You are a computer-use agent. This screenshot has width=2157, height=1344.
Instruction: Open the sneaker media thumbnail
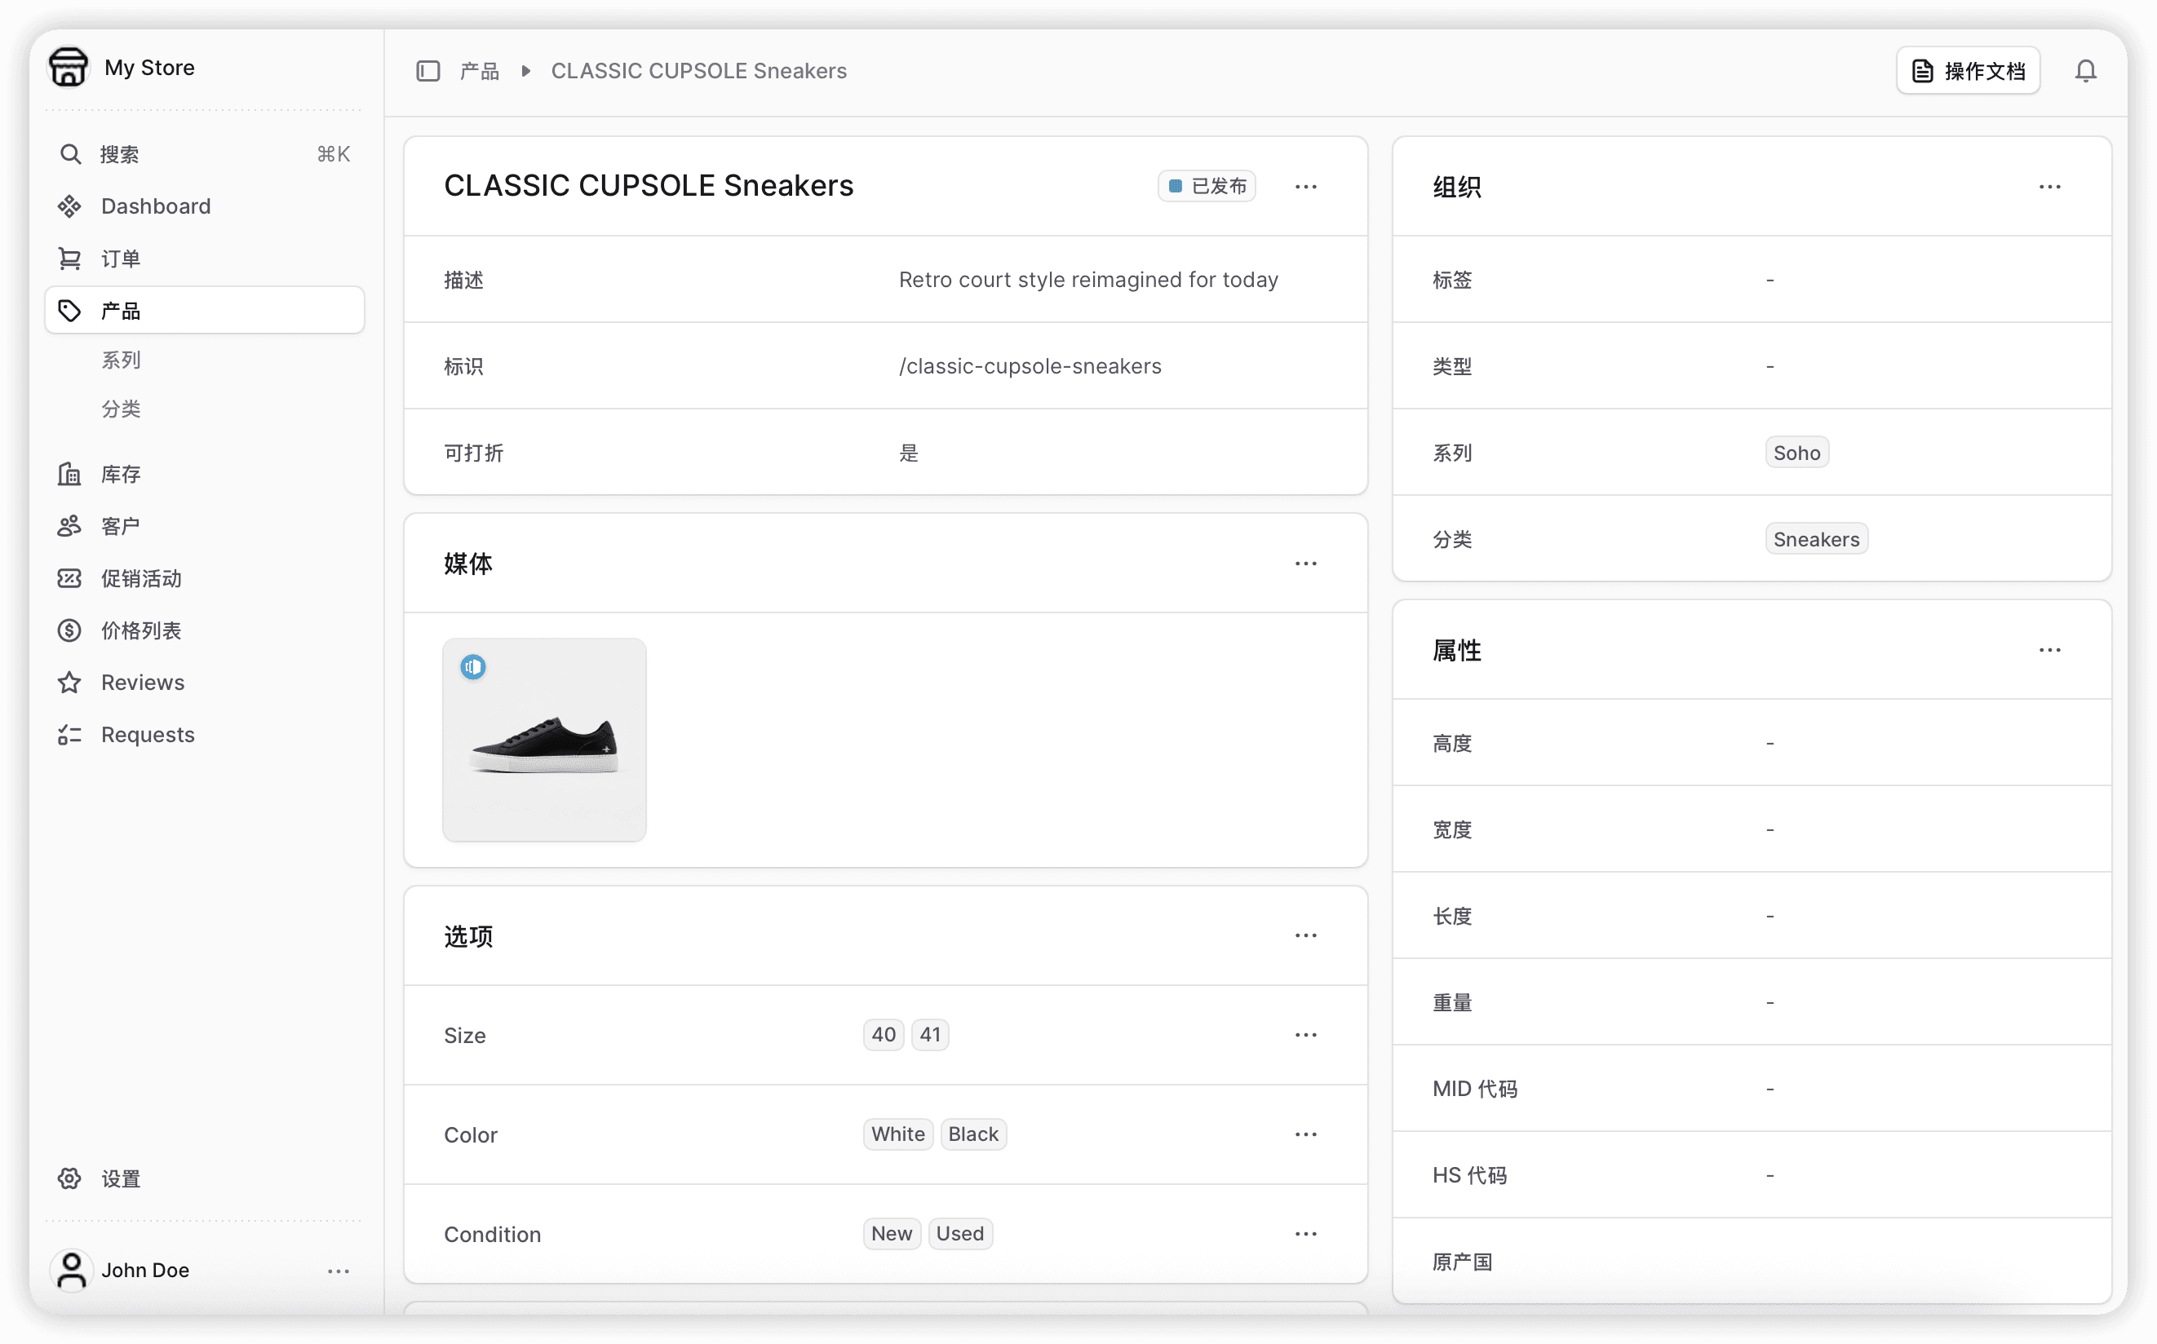[544, 740]
